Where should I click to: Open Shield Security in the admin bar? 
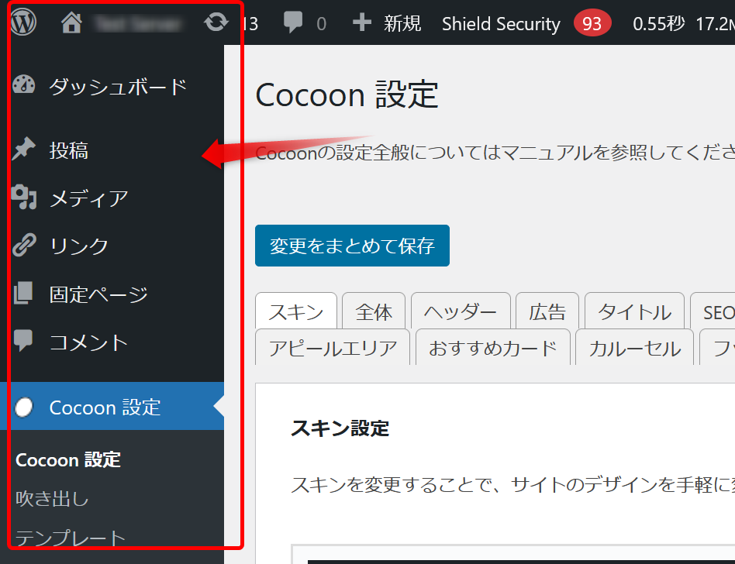[x=501, y=23]
